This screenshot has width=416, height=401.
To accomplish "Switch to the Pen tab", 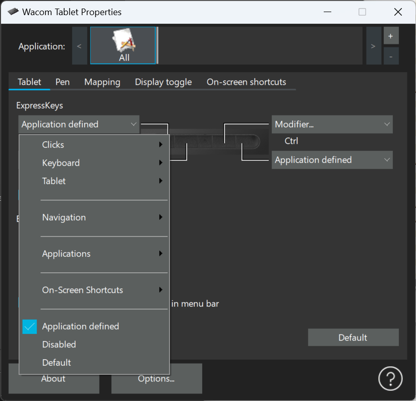I will [63, 82].
